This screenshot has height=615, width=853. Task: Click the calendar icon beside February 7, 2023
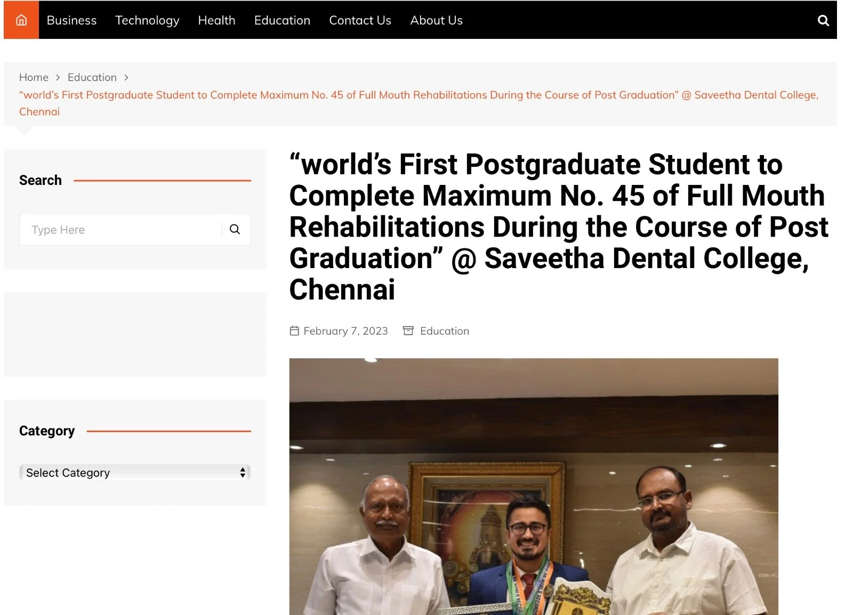click(x=294, y=331)
